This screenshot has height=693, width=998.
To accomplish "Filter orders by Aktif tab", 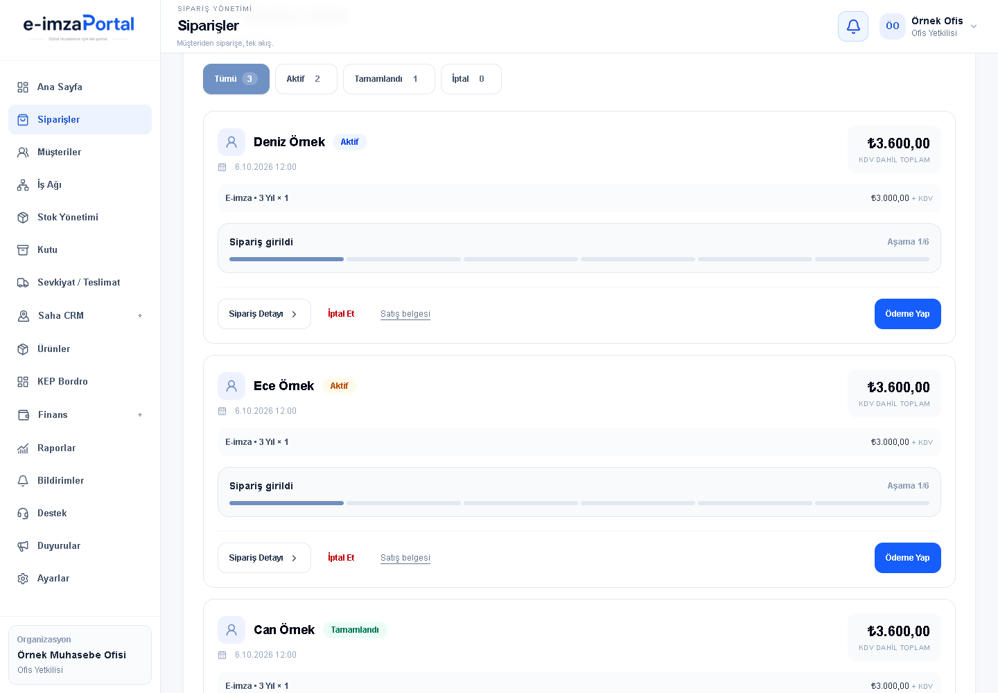I will [306, 79].
